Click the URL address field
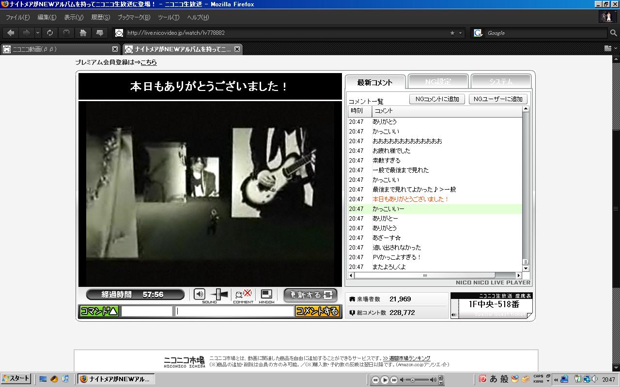The height and width of the screenshot is (387, 620). pos(286,33)
